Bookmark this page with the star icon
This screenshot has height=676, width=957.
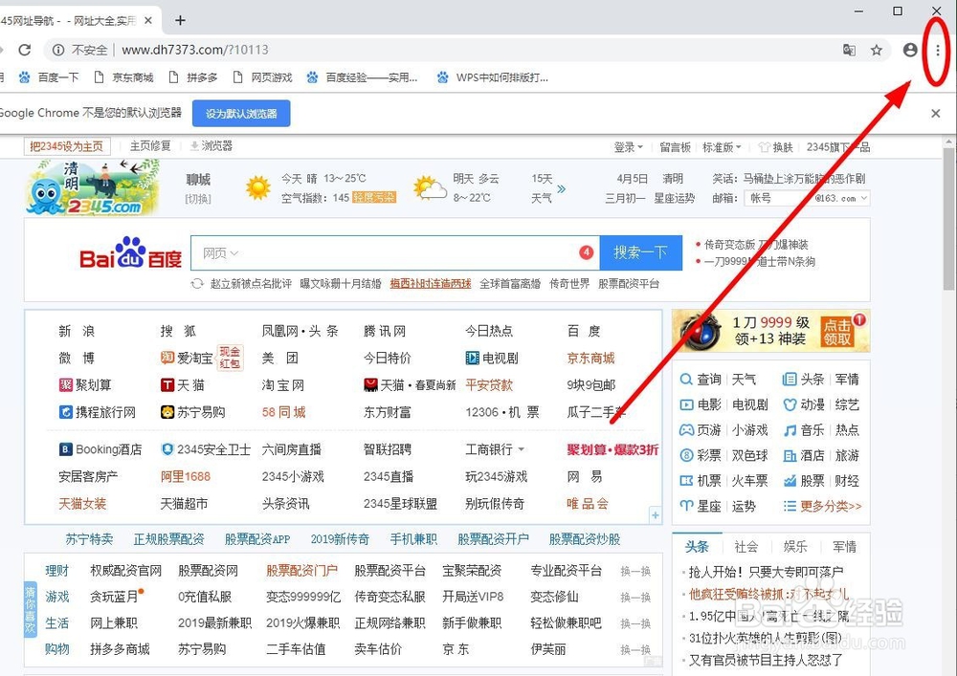click(877, 50)
